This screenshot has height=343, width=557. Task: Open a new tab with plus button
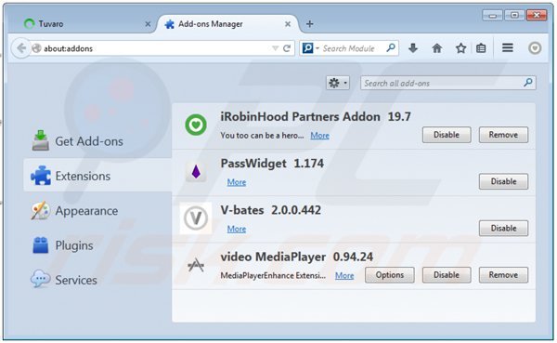(309, 24)
